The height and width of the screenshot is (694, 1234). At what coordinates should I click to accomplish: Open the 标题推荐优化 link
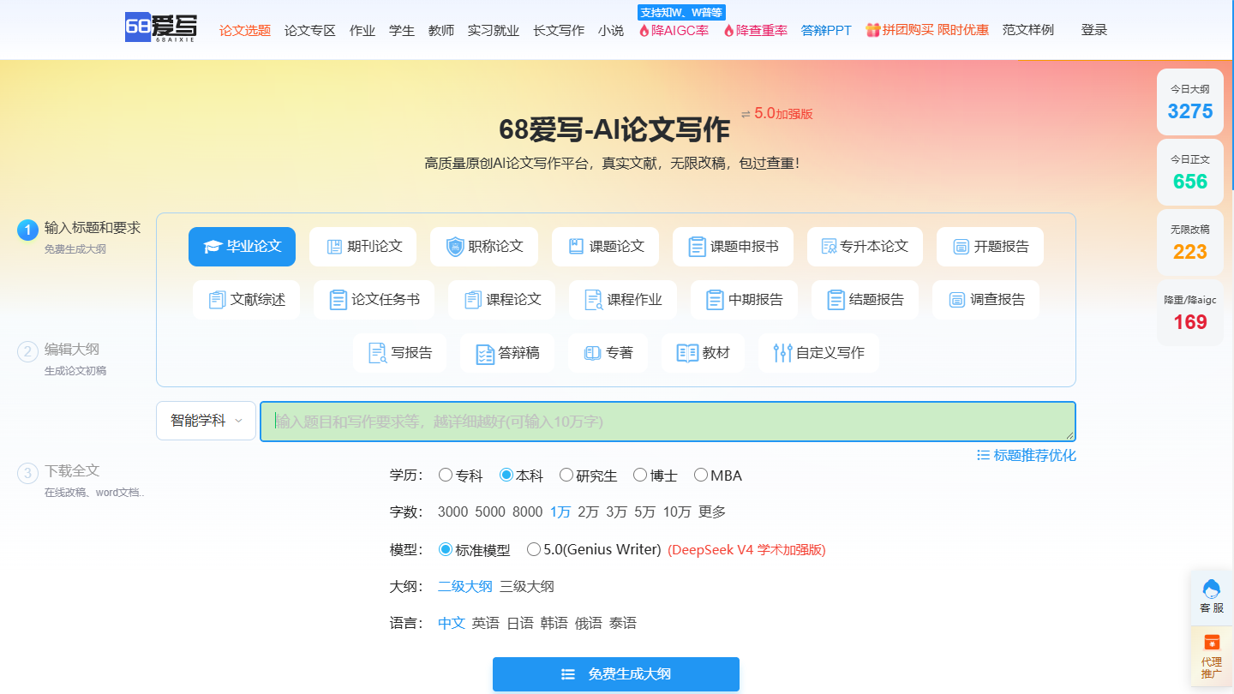point(1027,455)
